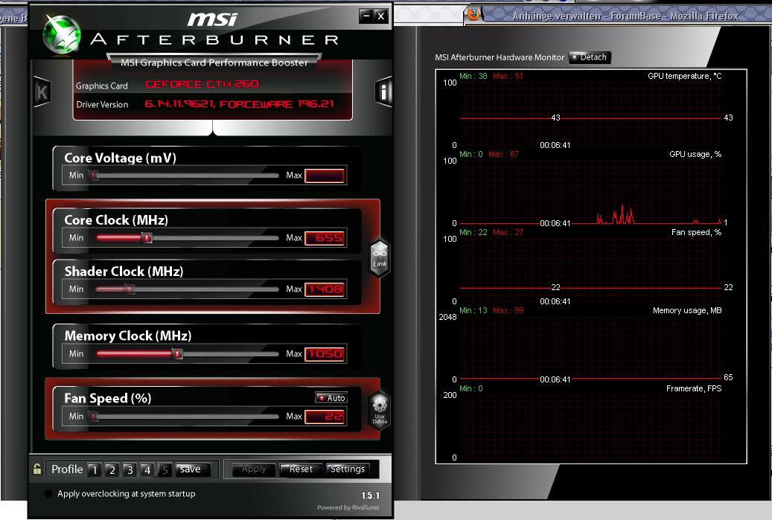Close the Afterburner window
This screenshot has width=772, height=520.
click(380, 16)
